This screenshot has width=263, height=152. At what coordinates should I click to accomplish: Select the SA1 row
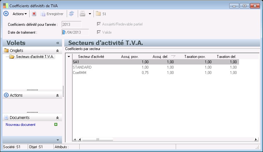point(156,62)
